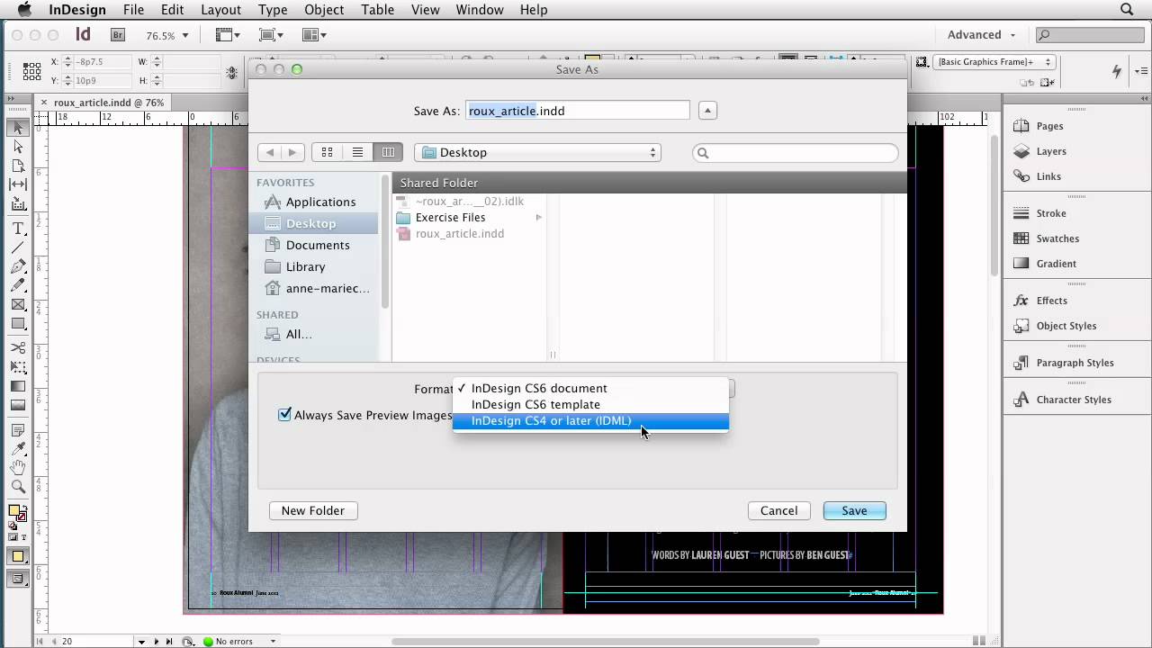This screenshot has height=648, width=1152.
Task: Open the Character Styles panel
Action: [1074, 400]
